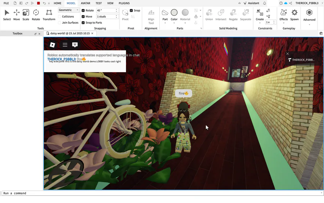Viewport: 324px width, 203px height.
Task: Click the Effects icon
Action: click(x=284, y=13)
